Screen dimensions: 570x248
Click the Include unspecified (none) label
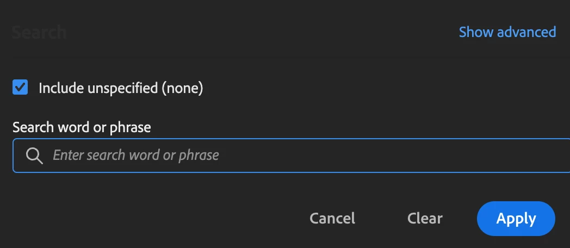pyautogui.click(x=121, y=88)
